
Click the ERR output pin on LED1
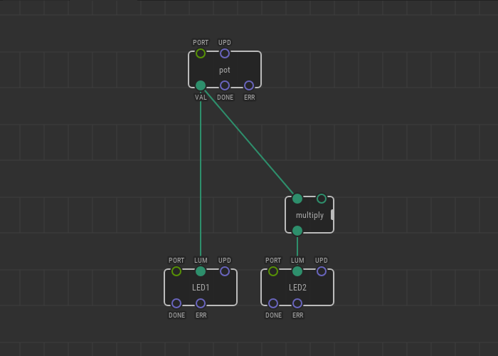click(x=201, y=303)
